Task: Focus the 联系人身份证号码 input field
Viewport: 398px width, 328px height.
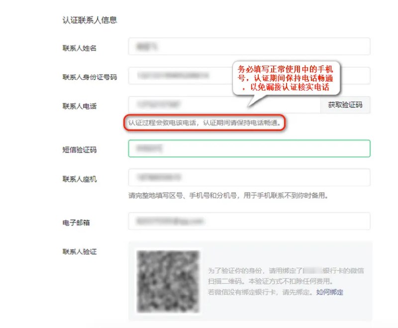Action: coord(180,75)
